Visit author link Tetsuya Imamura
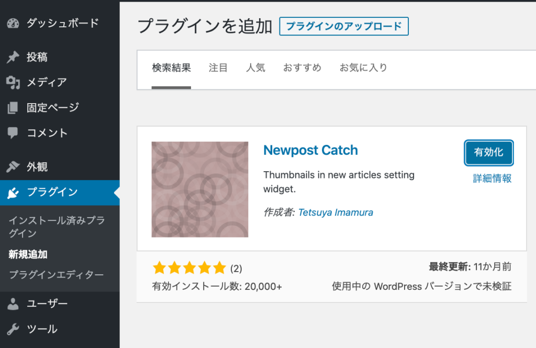Image resolution: width=536 pixels, height=348 pixels. [336, 212]
